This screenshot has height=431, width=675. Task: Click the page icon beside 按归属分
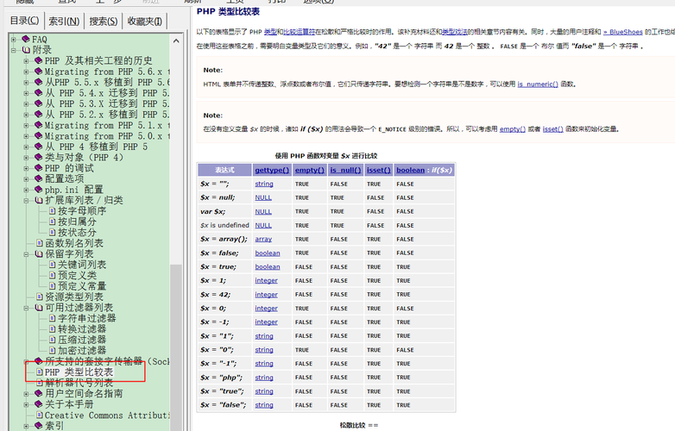[52, 222]
